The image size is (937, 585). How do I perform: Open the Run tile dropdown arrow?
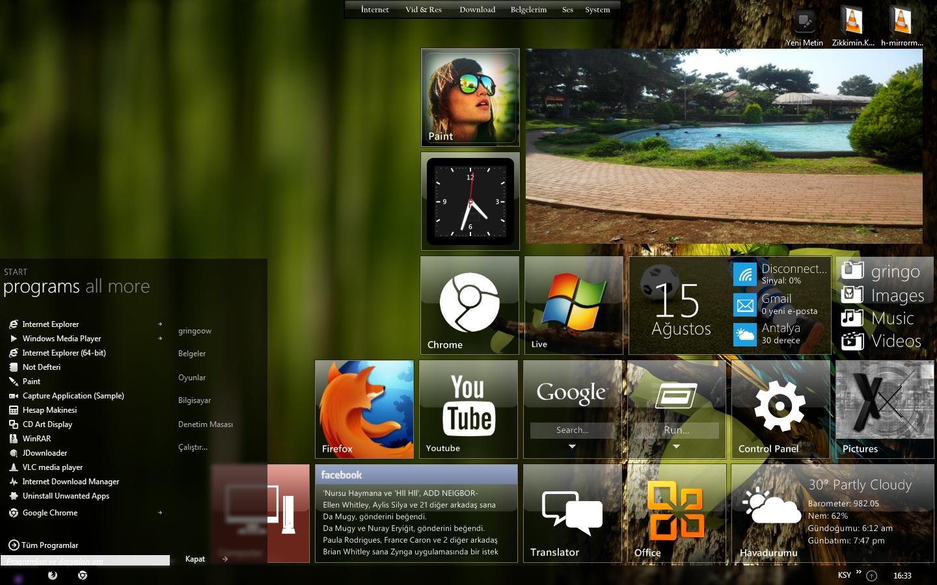pos(676,447)
